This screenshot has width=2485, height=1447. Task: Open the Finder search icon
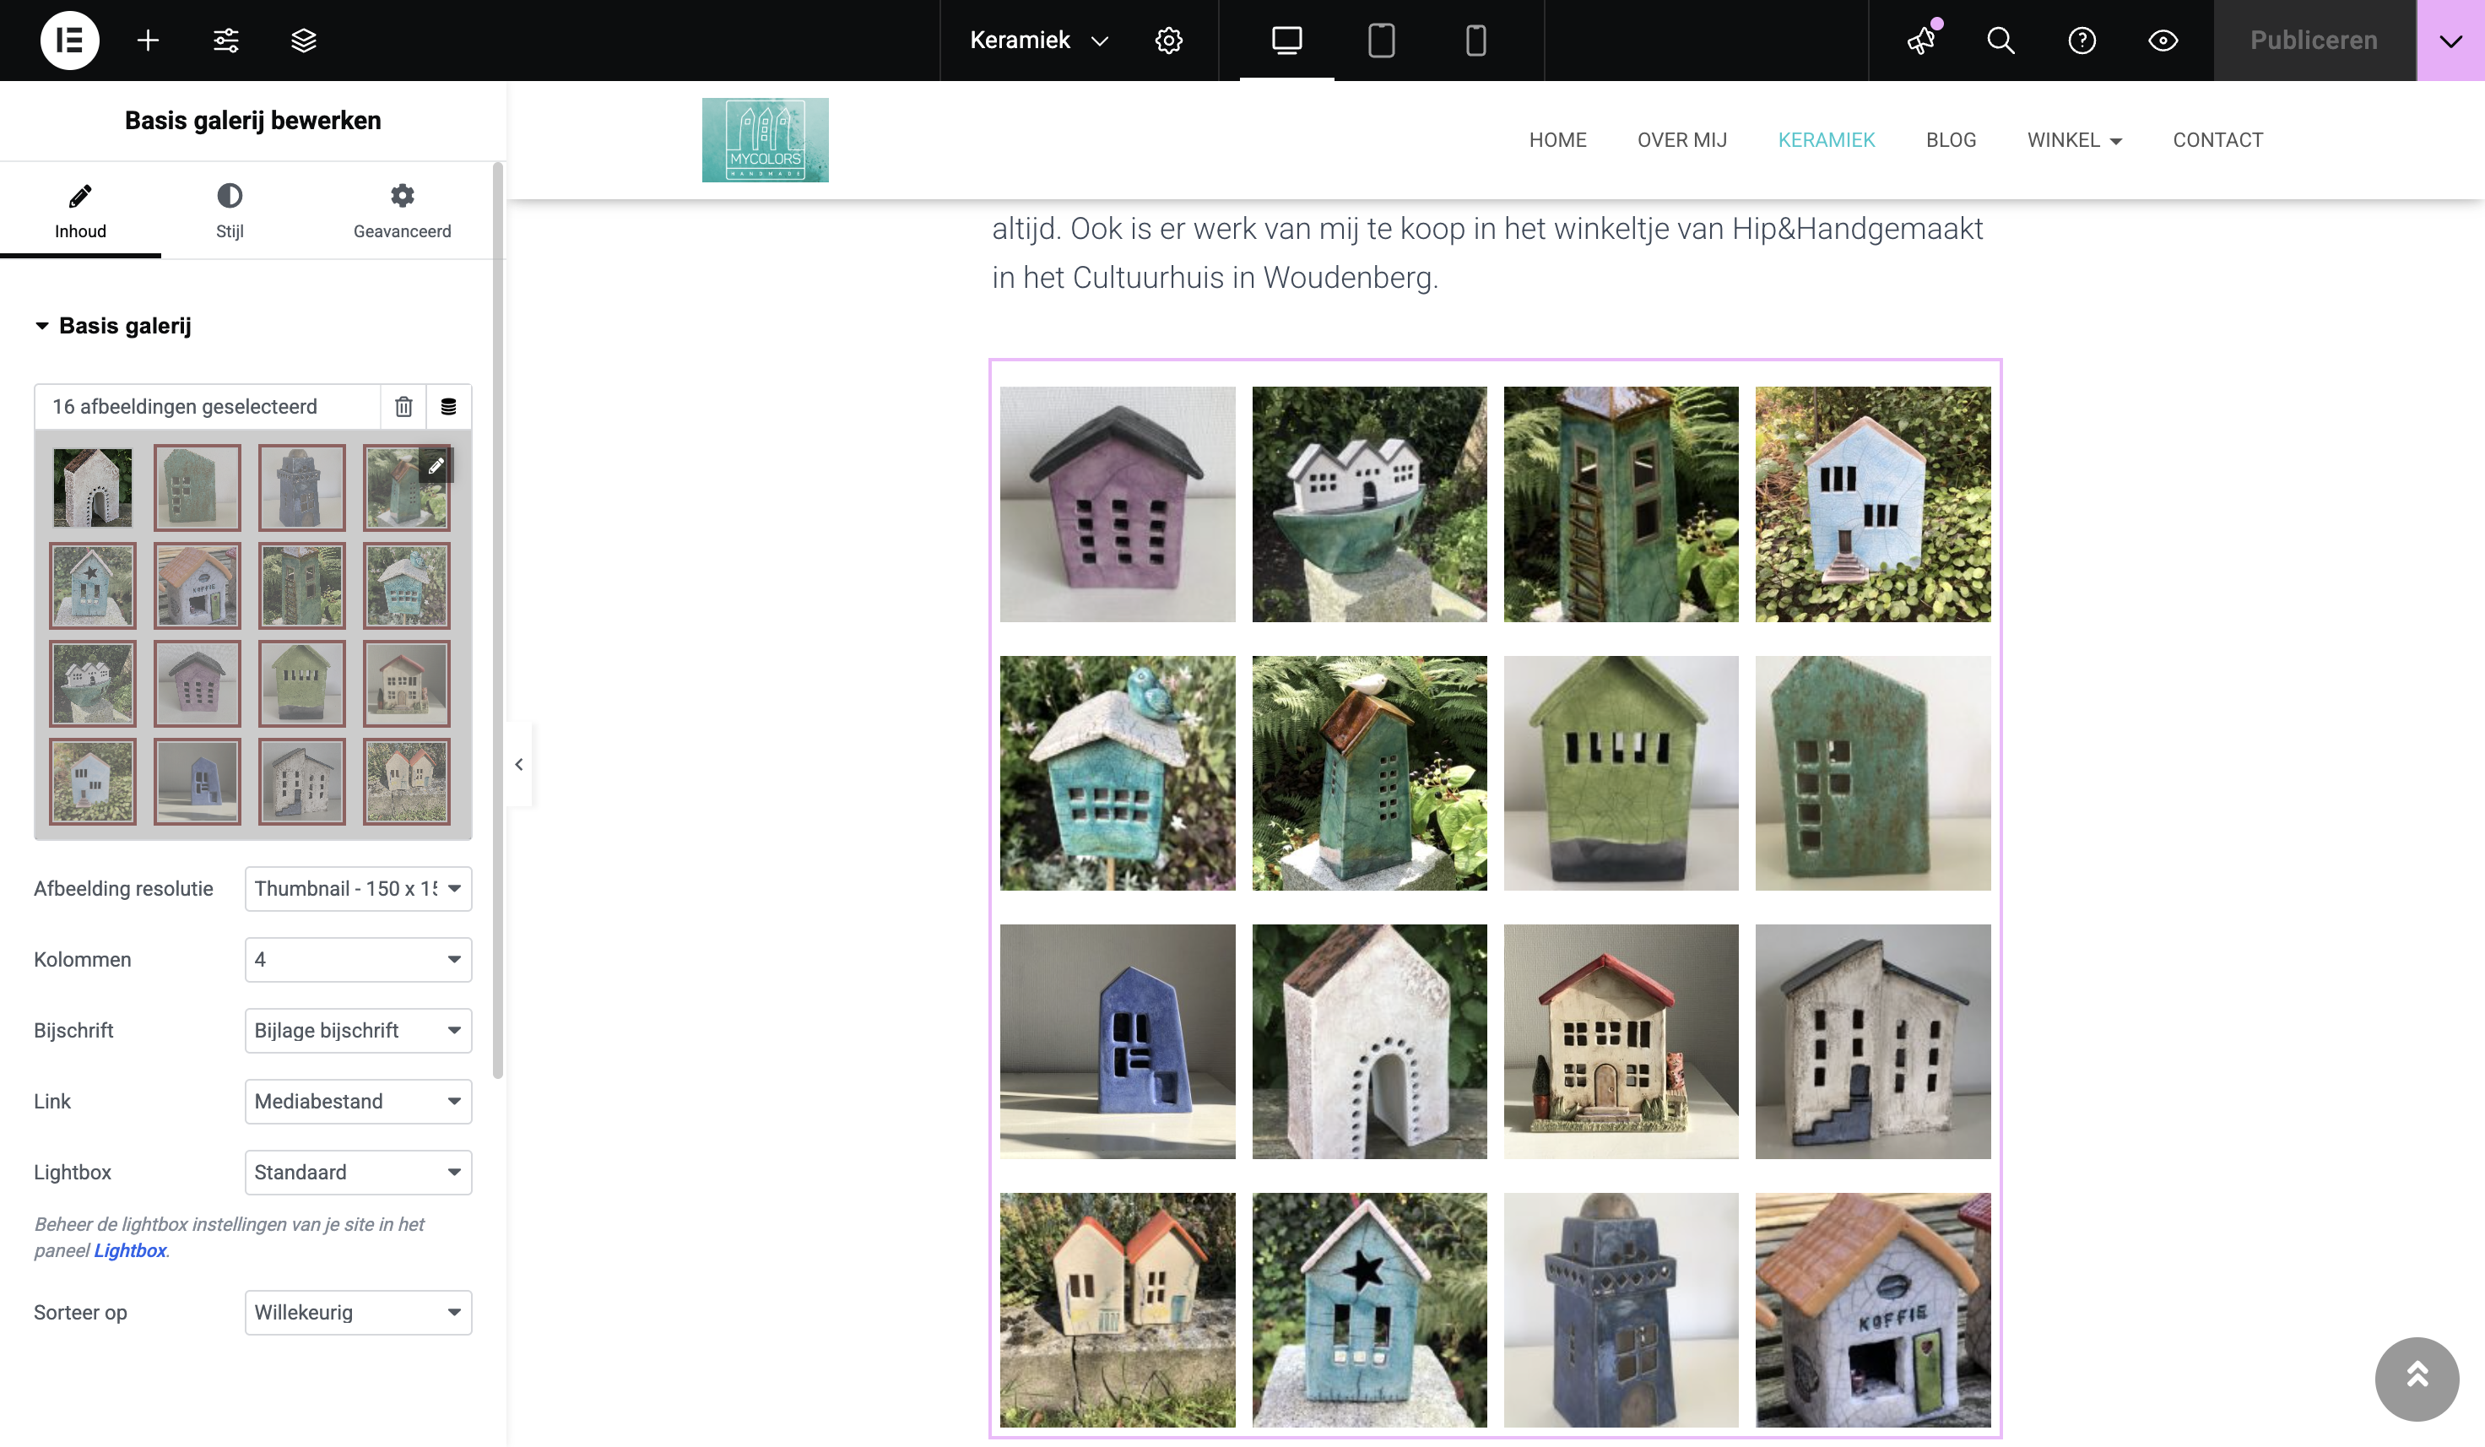tap(2000, 41)
